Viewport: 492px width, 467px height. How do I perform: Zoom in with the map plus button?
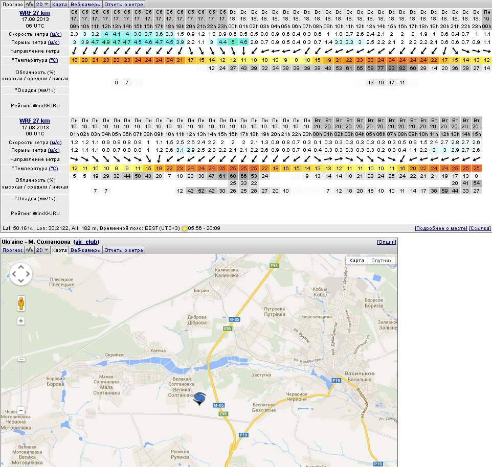pos(21,321)
